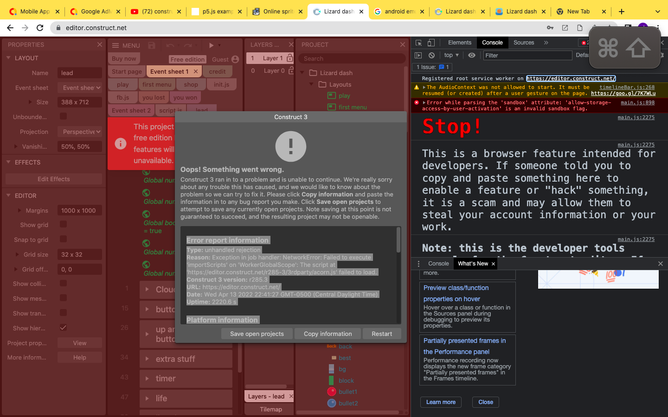Show the console sidebar icon
Screen dimensions: 668x417
click(x=418, y=55)
